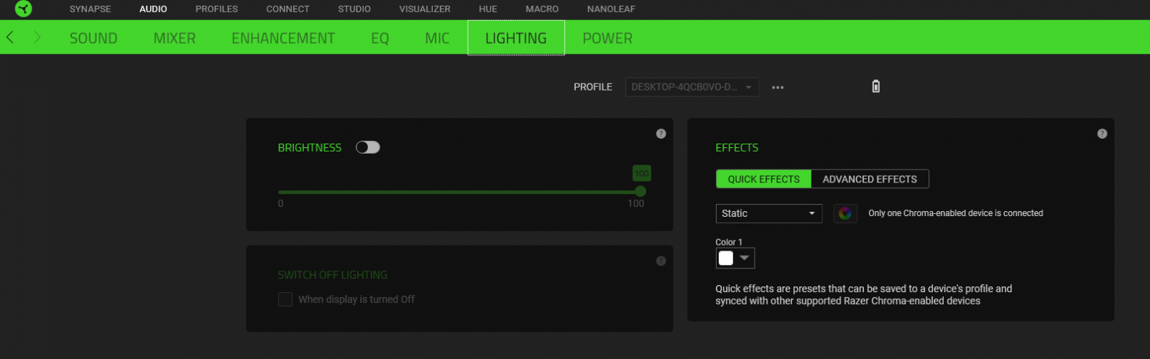Click 'Only one Chroma-enabled device is connected' text

(x=955, y=213)
